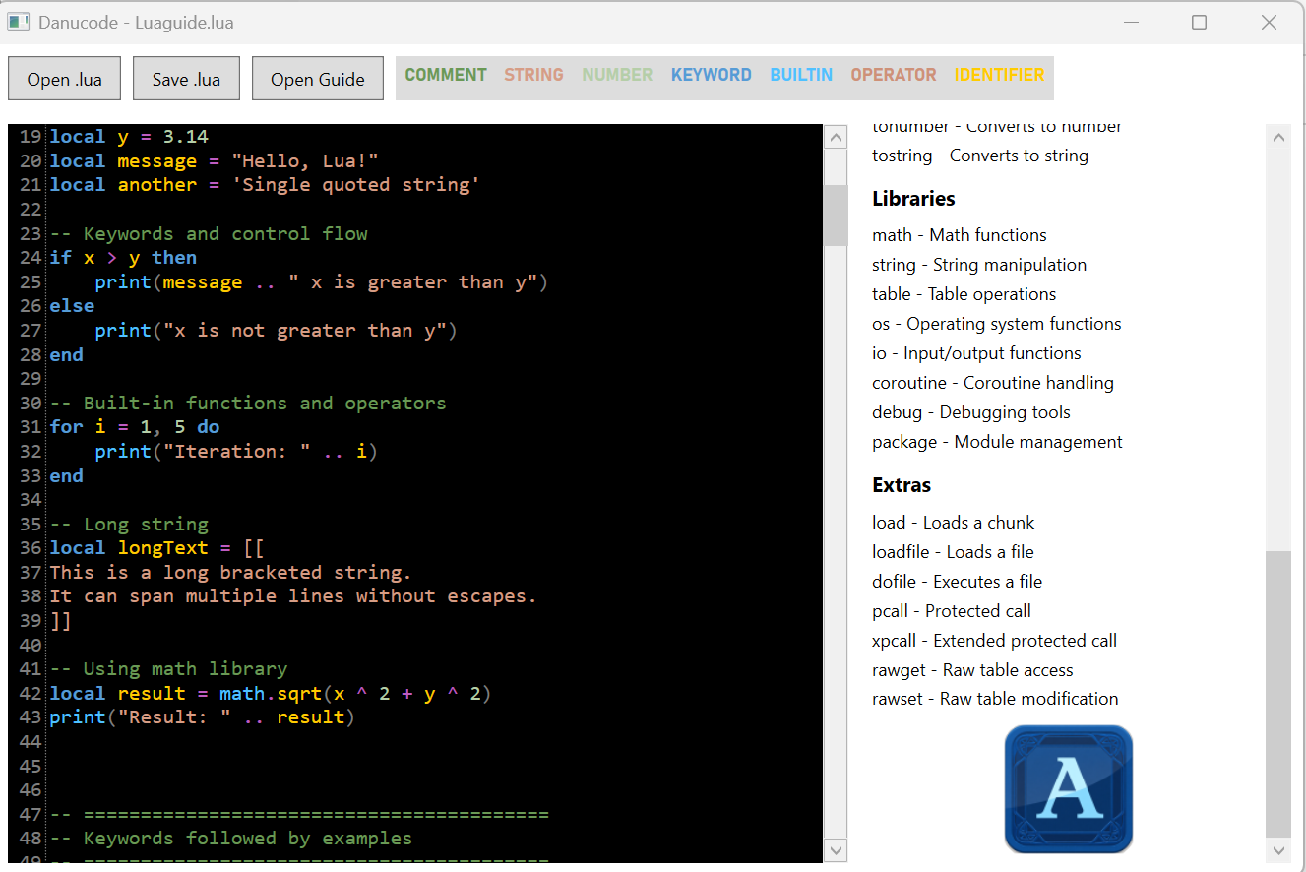Screen dimensions: 1306x872
Task: Save the script with Save .lua
Action: pos(186,78)
